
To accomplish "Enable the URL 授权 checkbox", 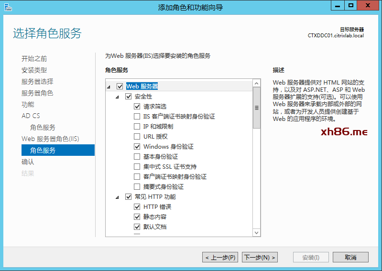I will pos(137,137).
